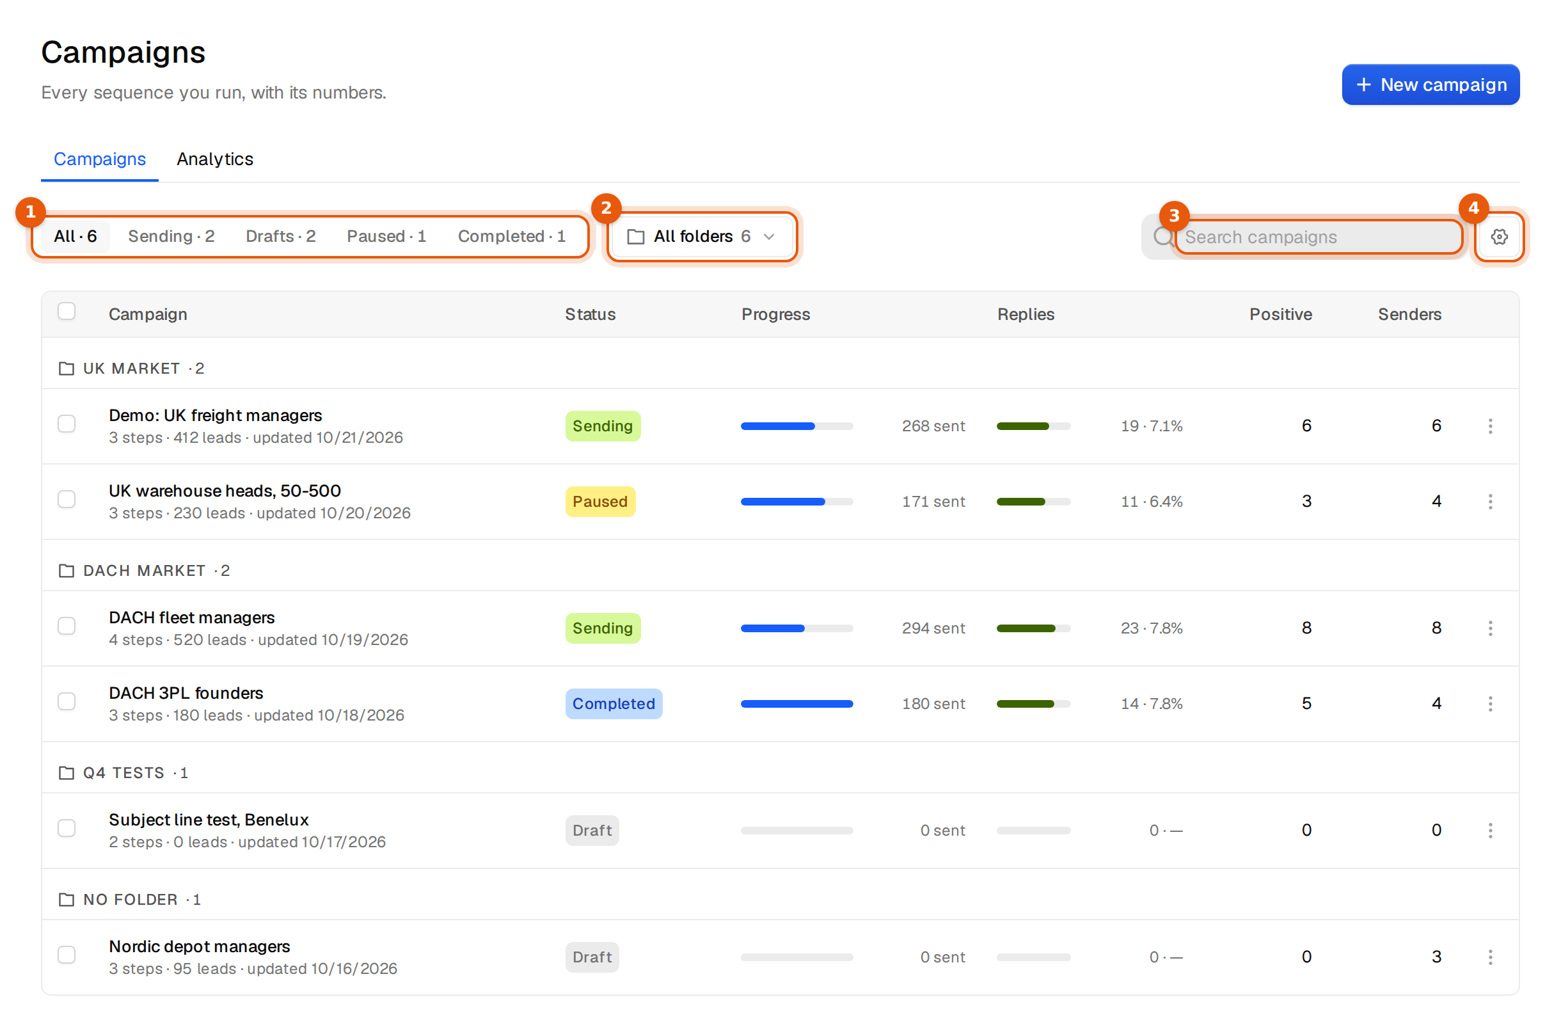Click '3 steps · 95 leads · updated 10/16/2026'
Viewport: 1561px width, 1020px height.
click(x=253, y=969)
